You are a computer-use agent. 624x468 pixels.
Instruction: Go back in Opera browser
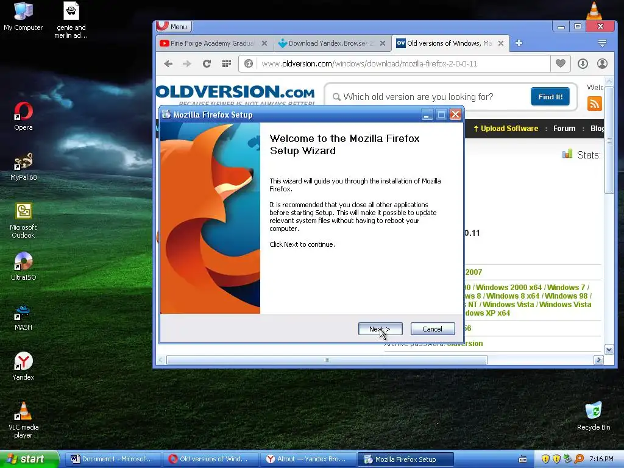pyautogui.click(x=168, y=63)
